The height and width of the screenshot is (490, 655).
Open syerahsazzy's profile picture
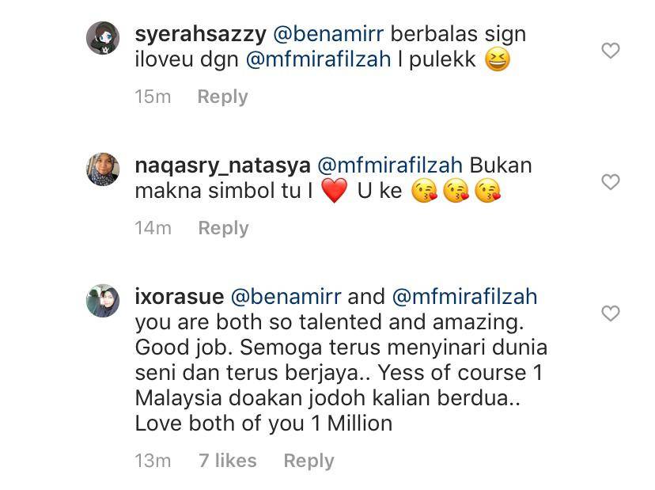[x=103, y=38]
